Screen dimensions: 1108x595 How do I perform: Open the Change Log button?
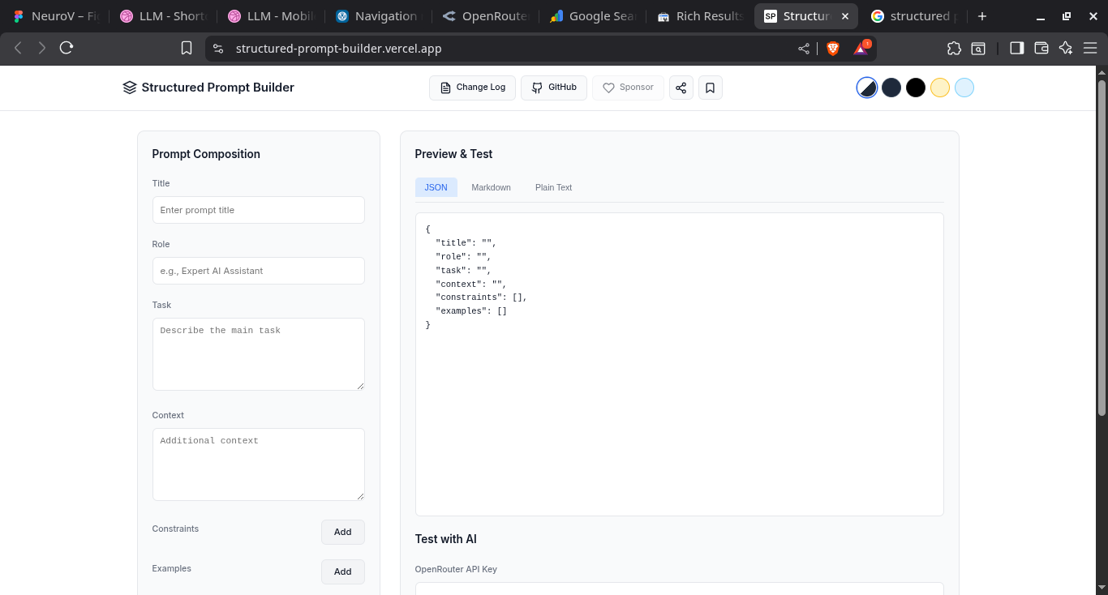click(x=472, y=88)
